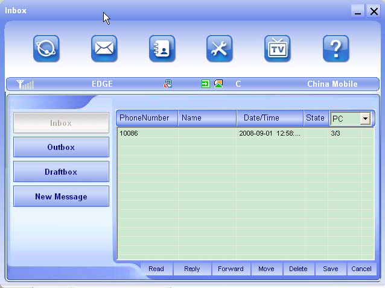Click the signal strength antenna icon
This screenshot has height=288, width=385.
tap(25, 84)
